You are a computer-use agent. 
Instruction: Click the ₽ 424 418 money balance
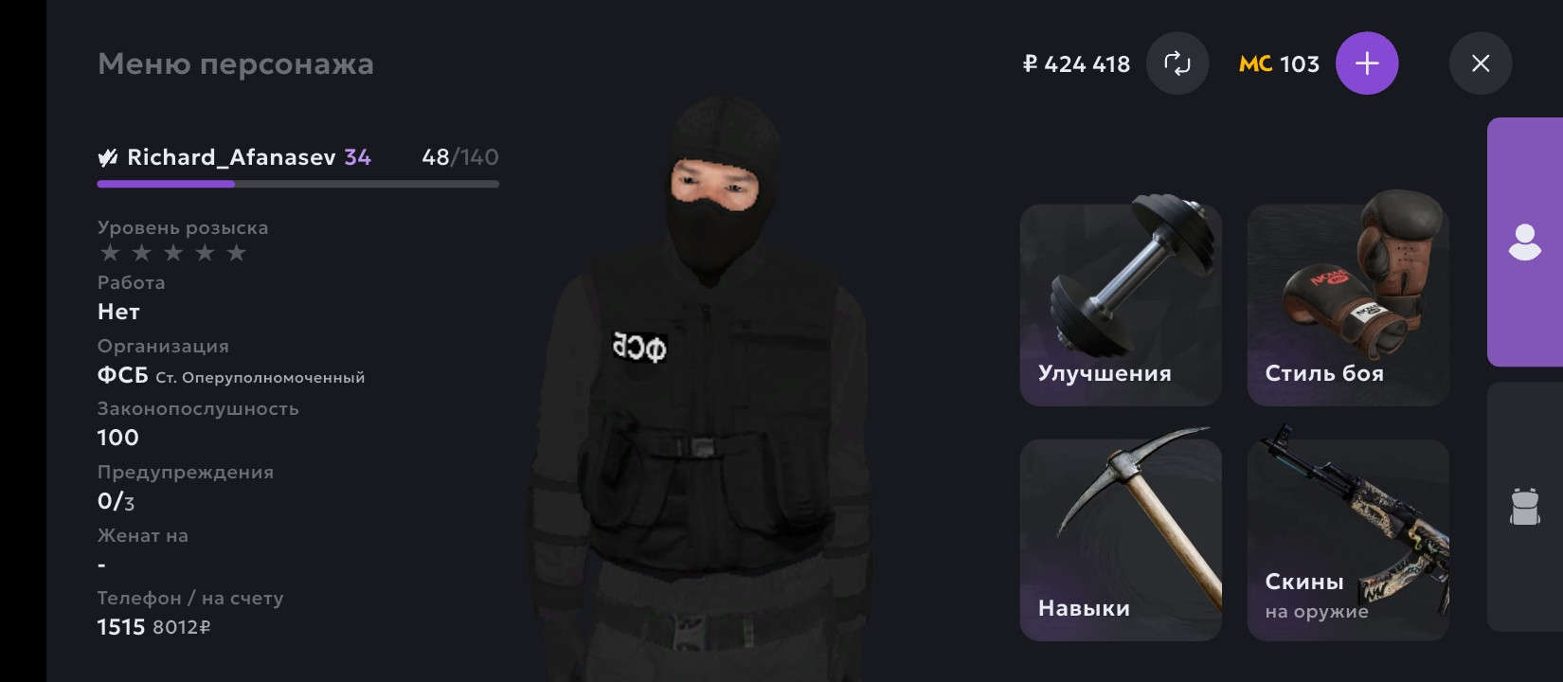point(1076,64)
